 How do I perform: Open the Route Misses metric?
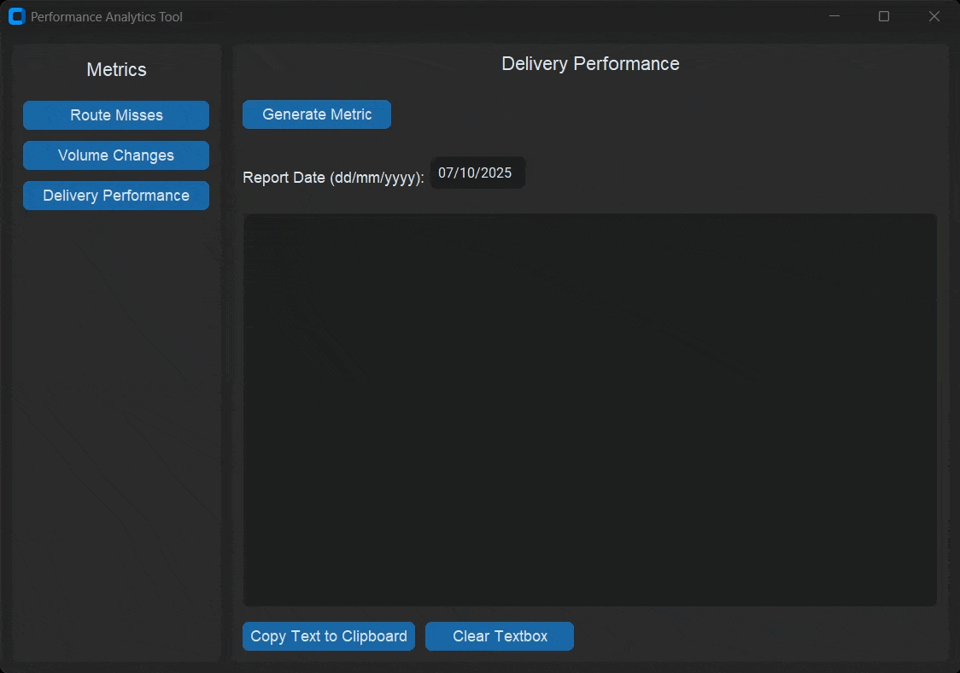(116, 115)
